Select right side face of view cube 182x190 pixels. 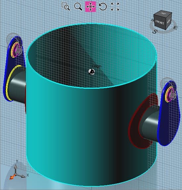169,21
